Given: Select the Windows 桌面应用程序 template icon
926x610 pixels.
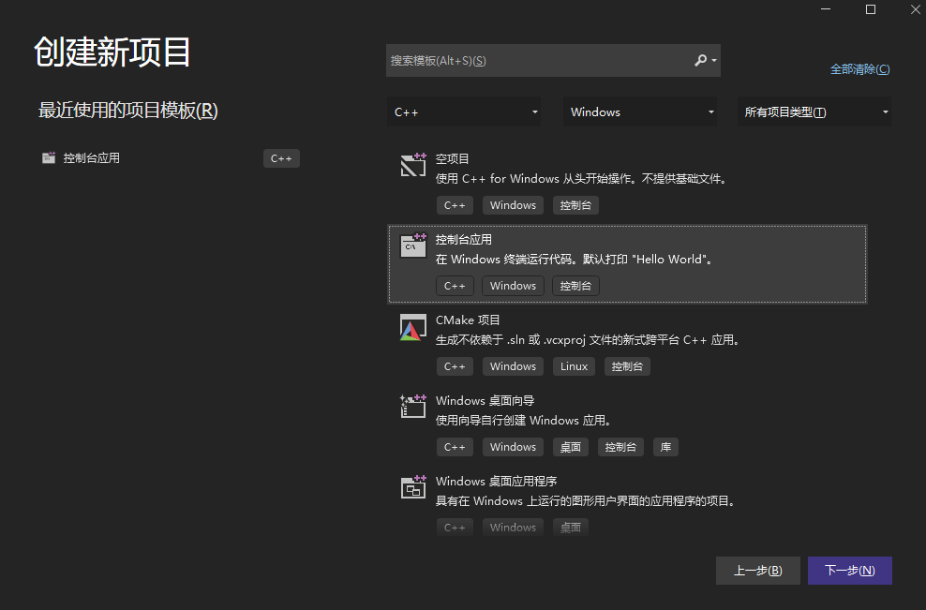Looking at the screenshot, I should (x=412, y=487).
